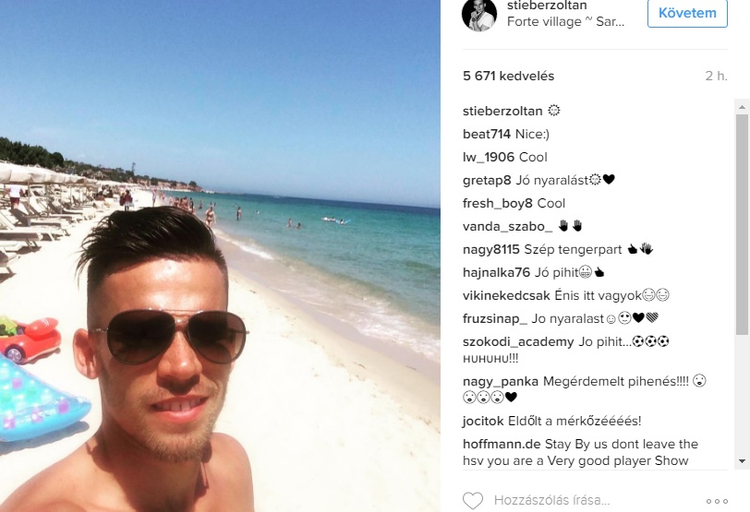This screenshot has height=512, width=750.
Task: Like the post with the heart icon
Action: coord(473,501)
